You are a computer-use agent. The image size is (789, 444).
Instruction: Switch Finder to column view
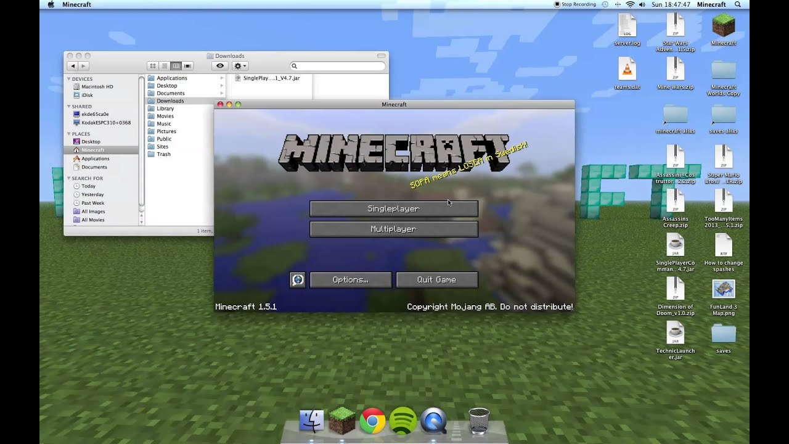click(176, 66)
